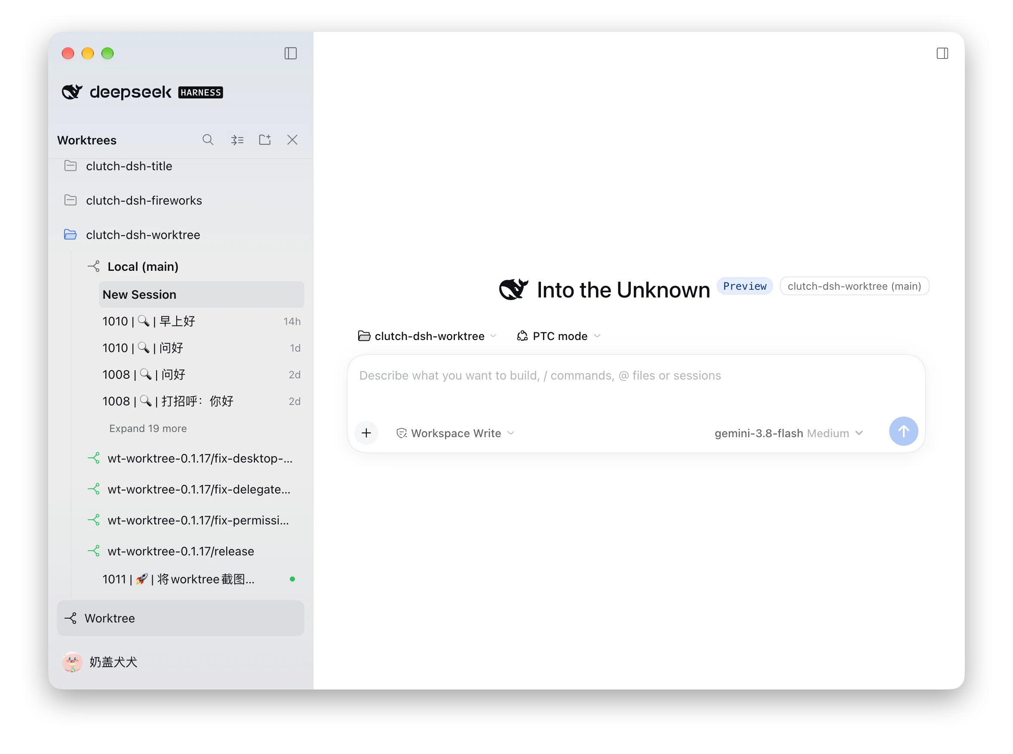Open the Workspace Write permission dropdown
Screen dimensions: 1013x754
pyautogui.click(x=455, y=433)
